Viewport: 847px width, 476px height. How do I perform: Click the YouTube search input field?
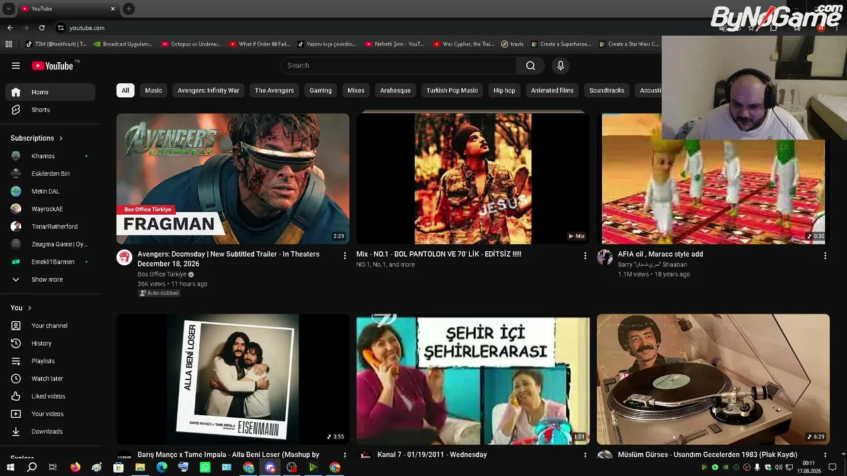(398, 65)
